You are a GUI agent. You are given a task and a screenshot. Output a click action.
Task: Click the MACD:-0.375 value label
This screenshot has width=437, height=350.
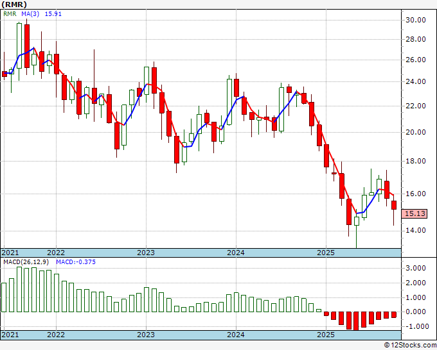coord(76,262)
